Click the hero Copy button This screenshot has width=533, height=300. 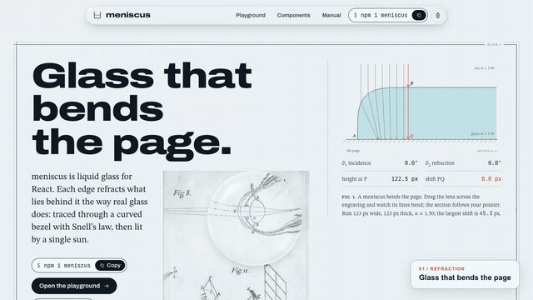click(110, 265)
